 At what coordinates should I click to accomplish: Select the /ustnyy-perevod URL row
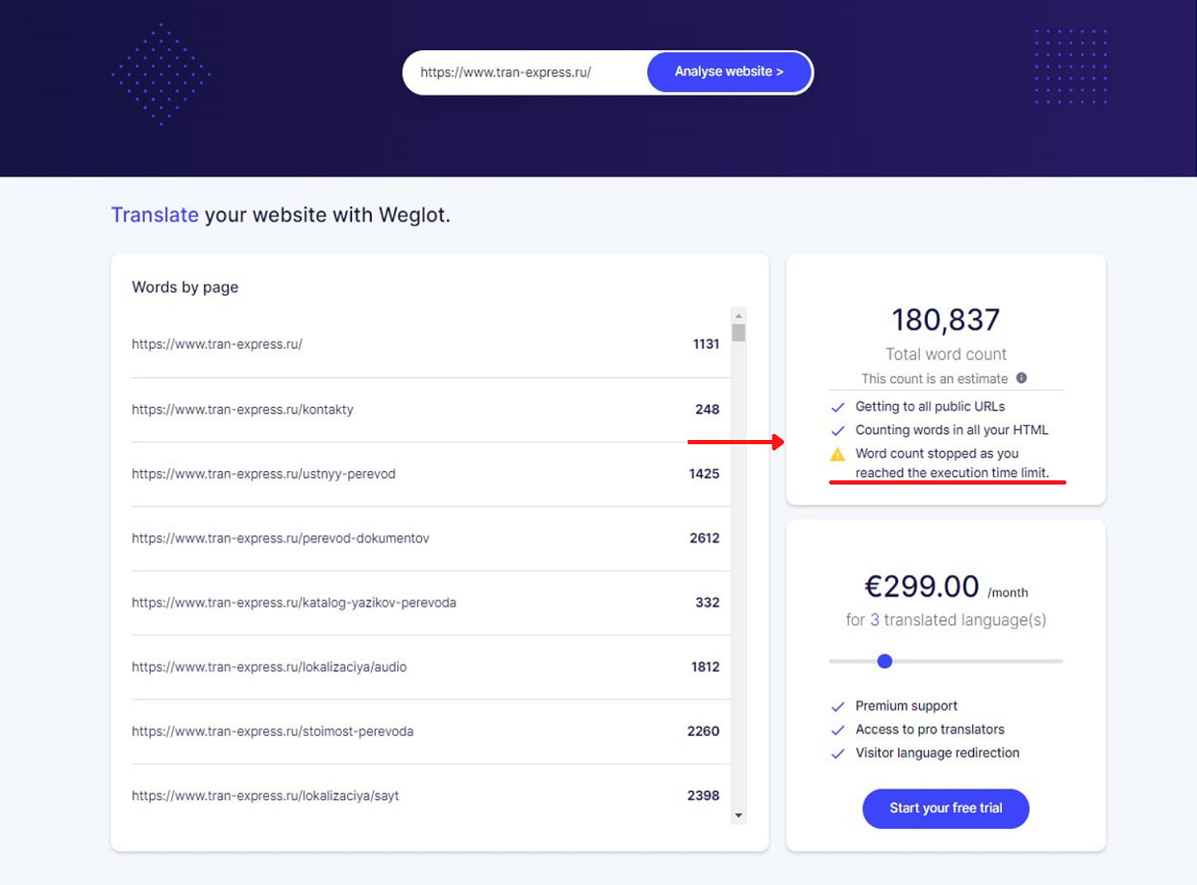430,474
